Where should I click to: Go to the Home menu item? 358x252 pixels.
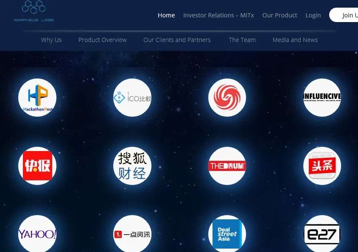[166, 15]
